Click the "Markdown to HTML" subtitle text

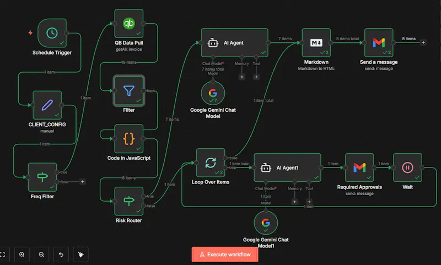tap(316, 68)
